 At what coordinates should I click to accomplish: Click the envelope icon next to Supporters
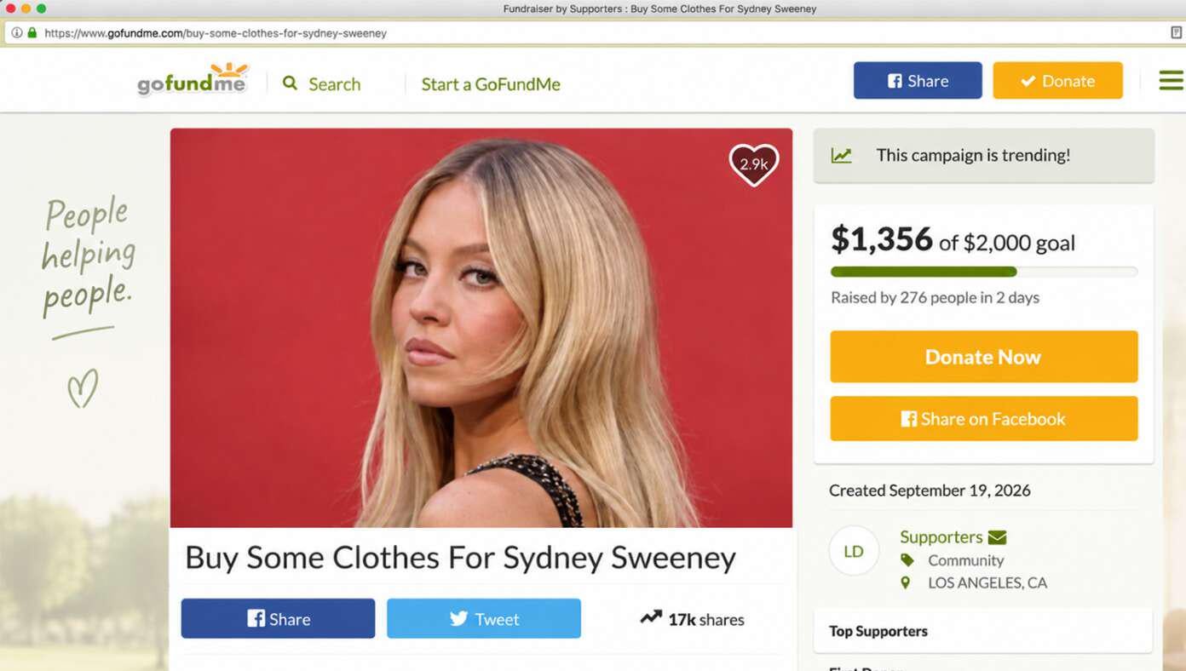(997, 537)
